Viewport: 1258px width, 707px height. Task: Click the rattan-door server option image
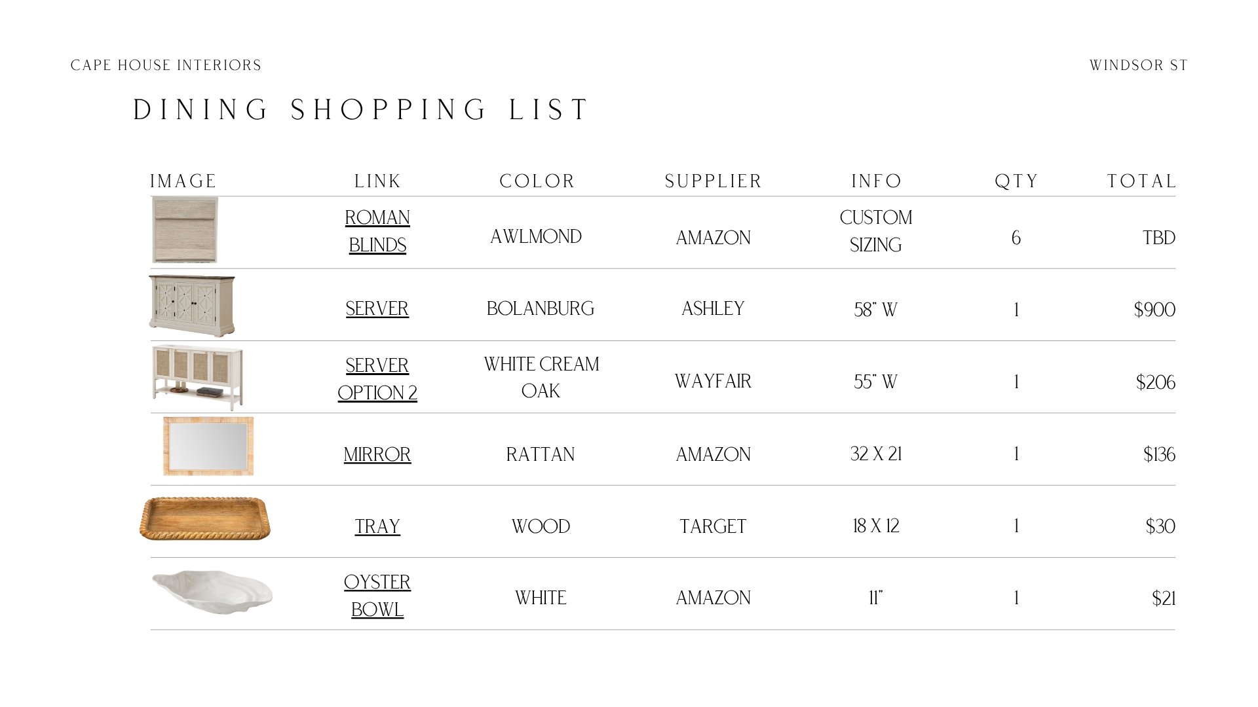pos(197,377)
